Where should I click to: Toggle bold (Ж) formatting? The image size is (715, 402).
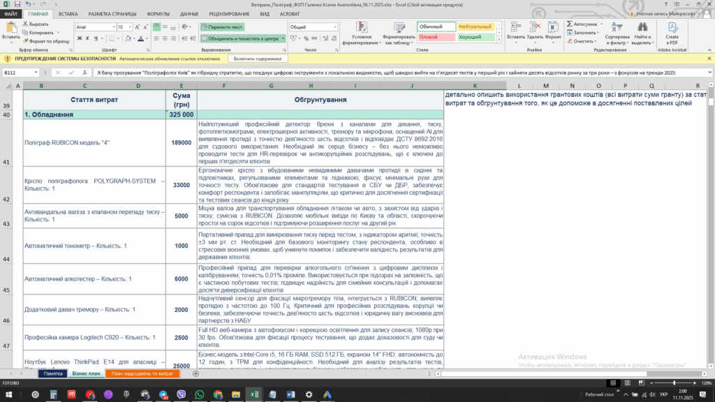pyautogui.click(x=78, y=38)
